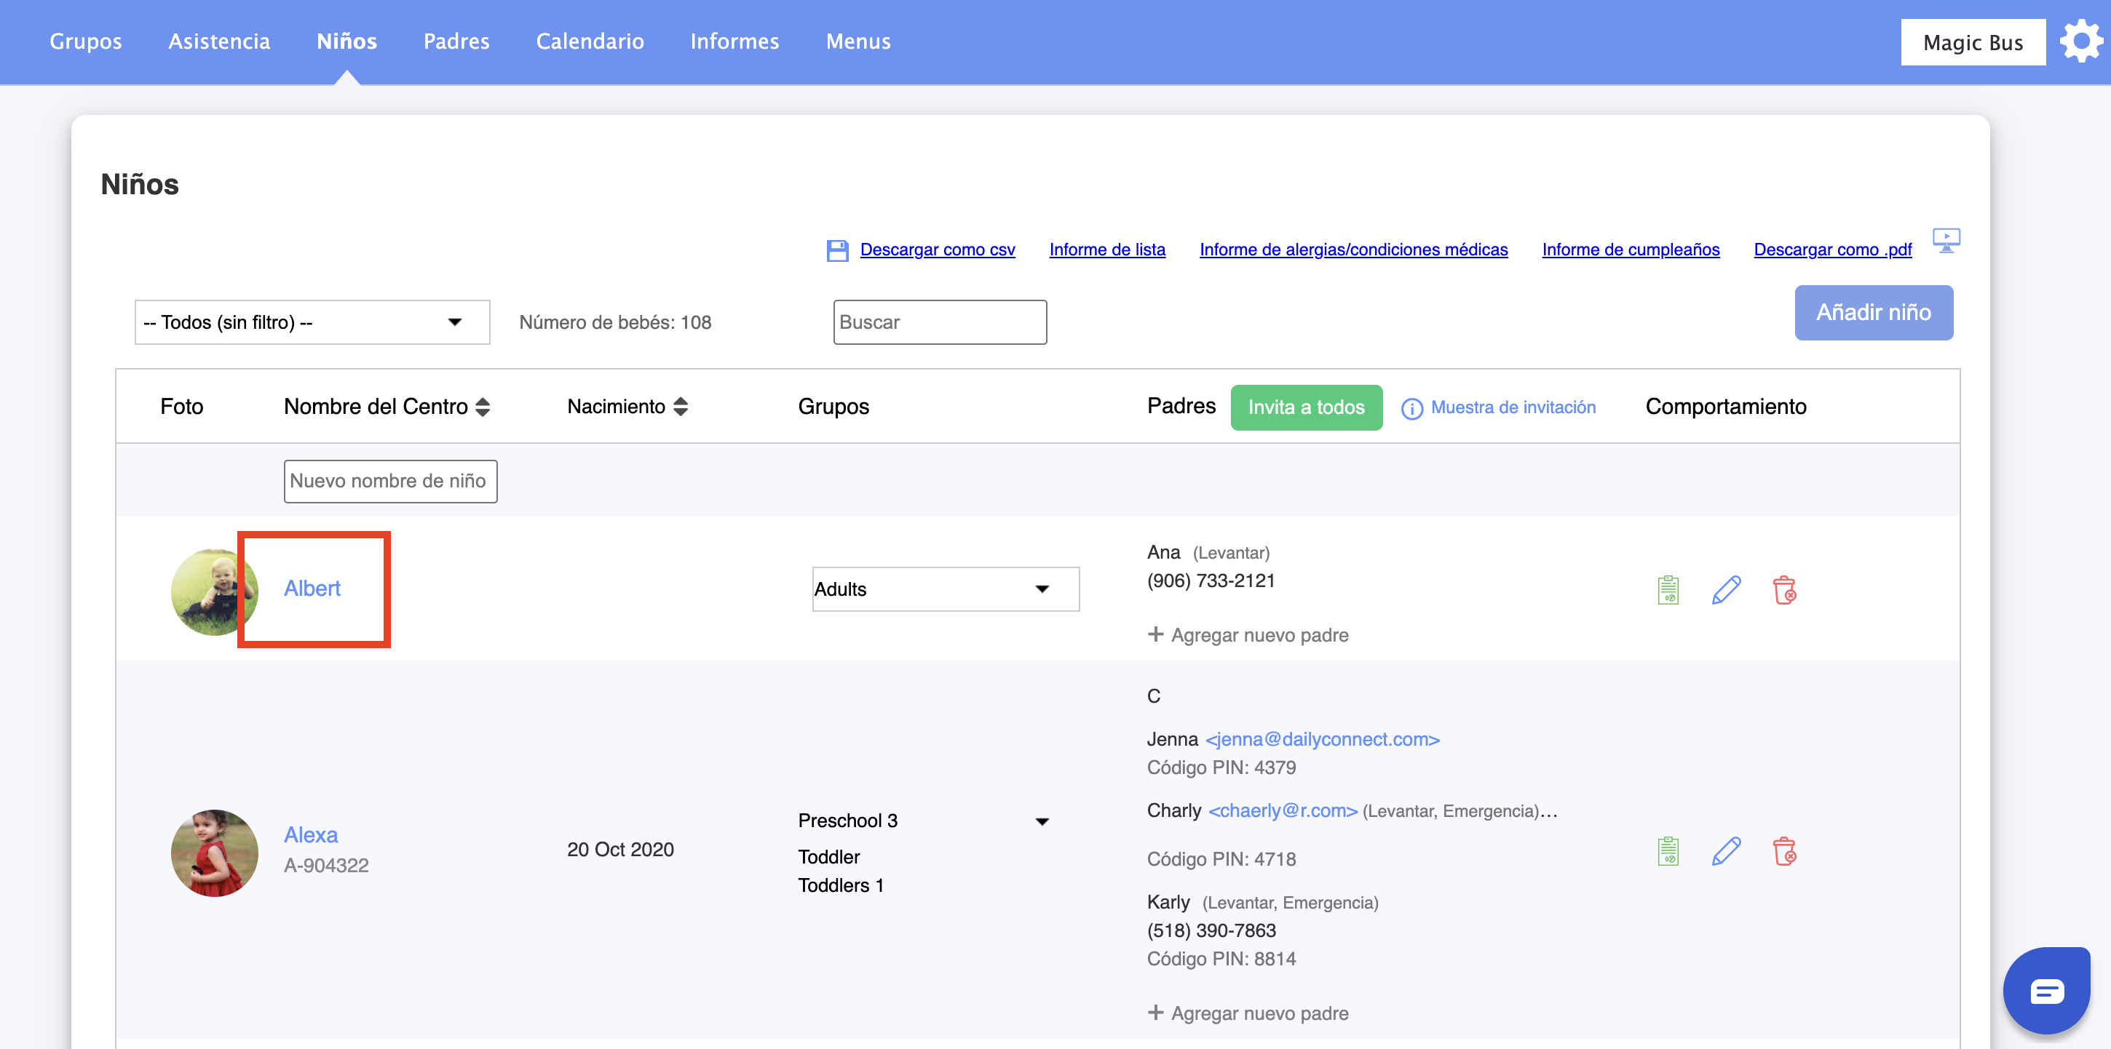Expand Alexa's Preschool 3 group dropdown
The image size is (2111, 1049).
click(x=1042, y=821)
